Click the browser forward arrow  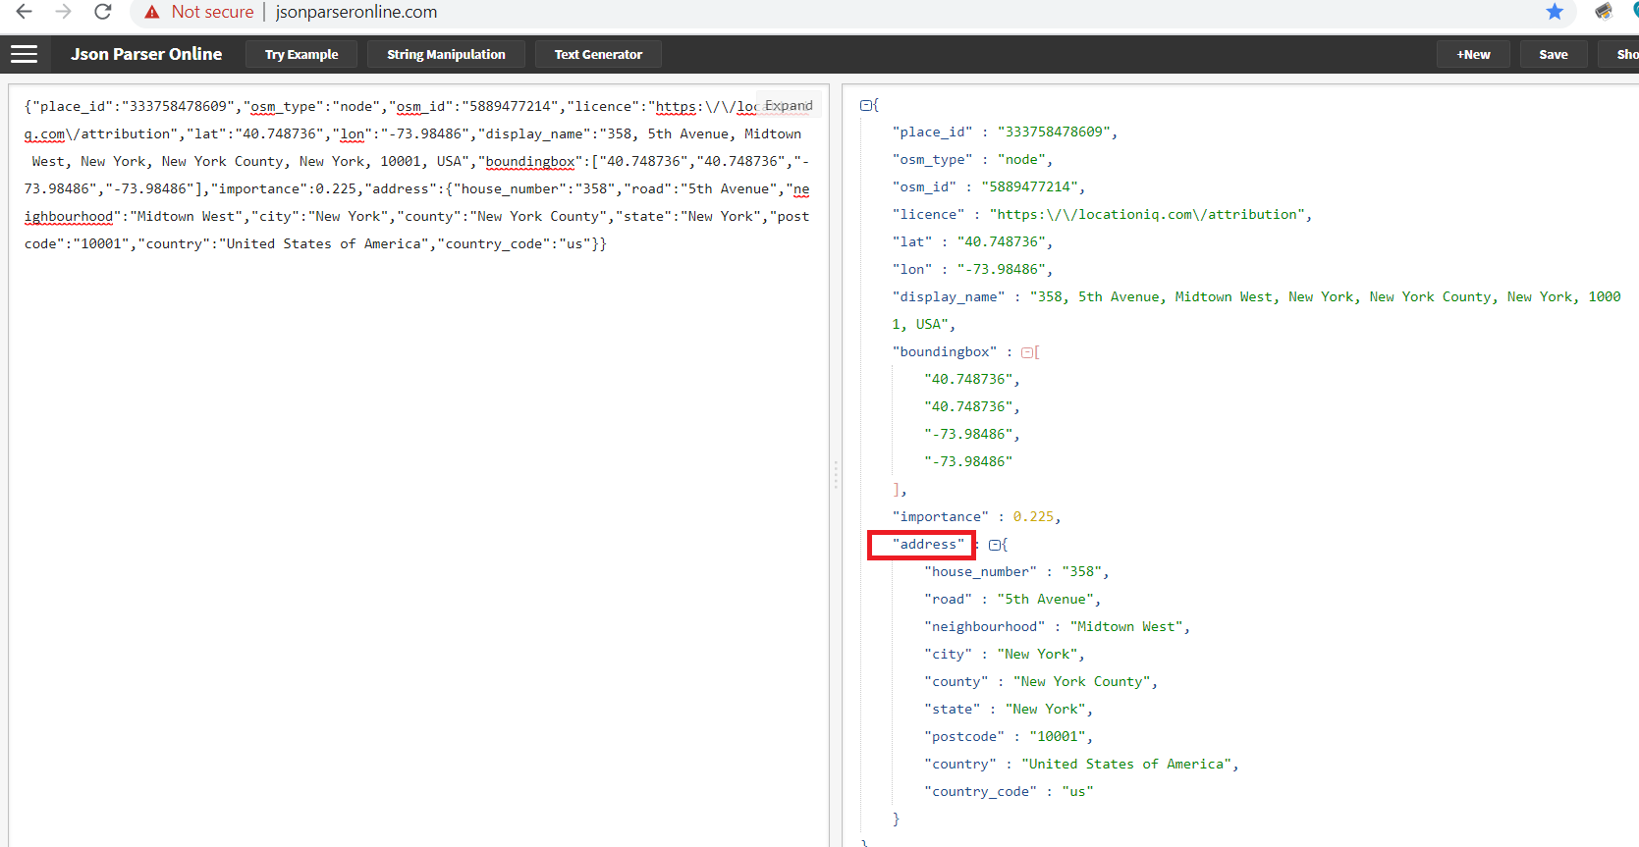tap(64, 12)
